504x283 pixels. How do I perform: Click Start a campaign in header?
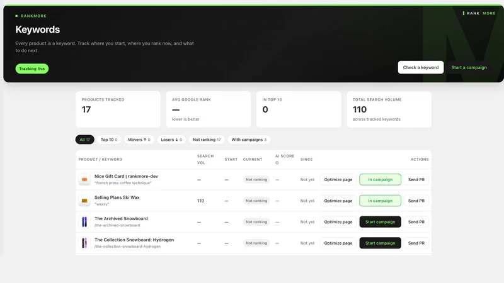[469, 67]
